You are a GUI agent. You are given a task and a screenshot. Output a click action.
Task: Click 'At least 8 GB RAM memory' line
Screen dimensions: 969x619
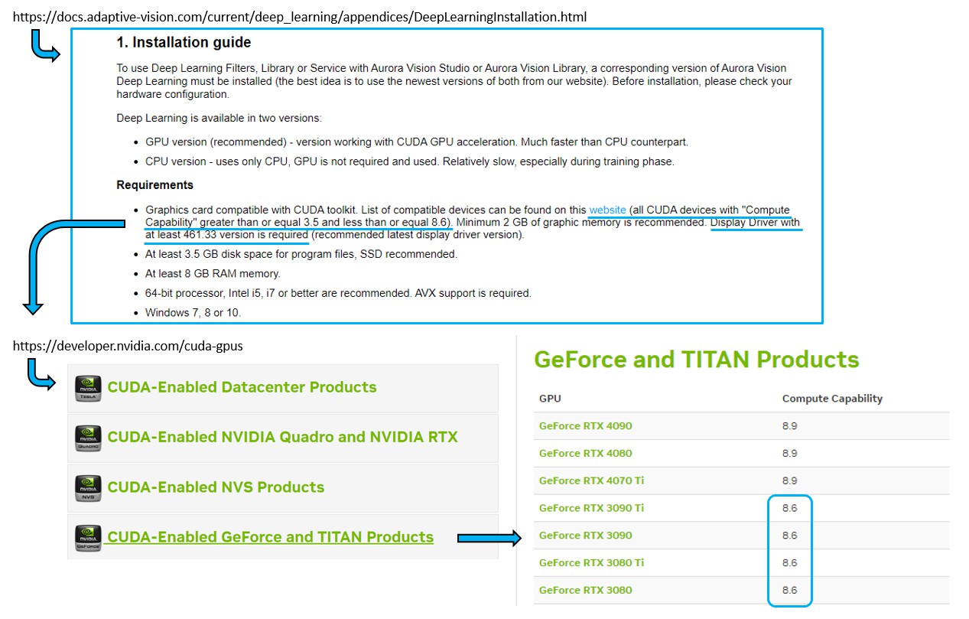(213, 273)
